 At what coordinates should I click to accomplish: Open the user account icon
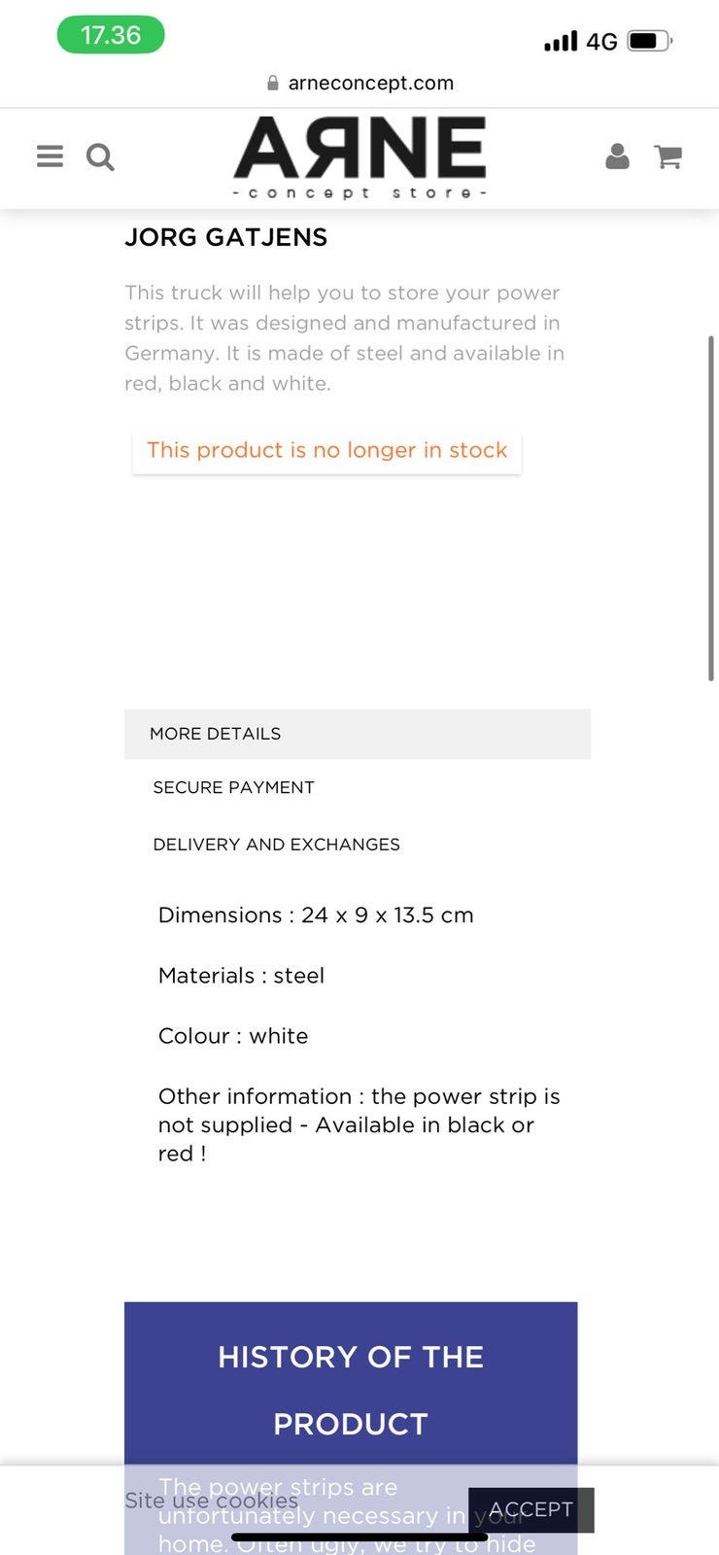pyautogui.click(x=617, y=156)
